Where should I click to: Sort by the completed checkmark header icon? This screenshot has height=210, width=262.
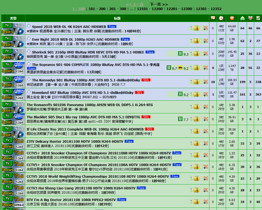[258, 18]
